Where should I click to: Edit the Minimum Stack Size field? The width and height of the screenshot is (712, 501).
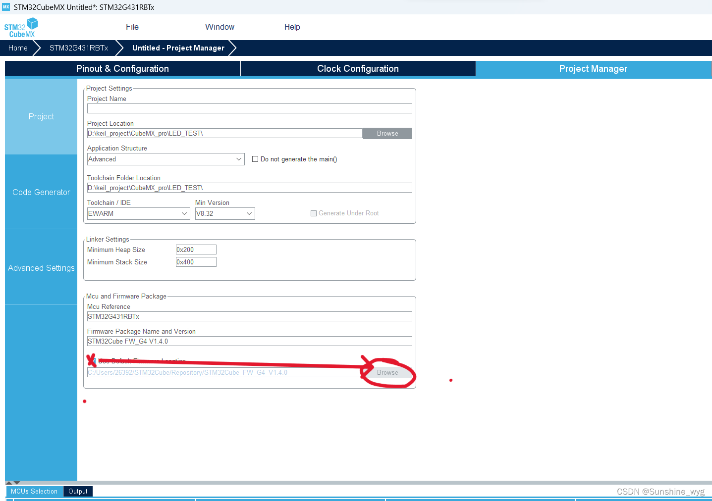[196, 262]
